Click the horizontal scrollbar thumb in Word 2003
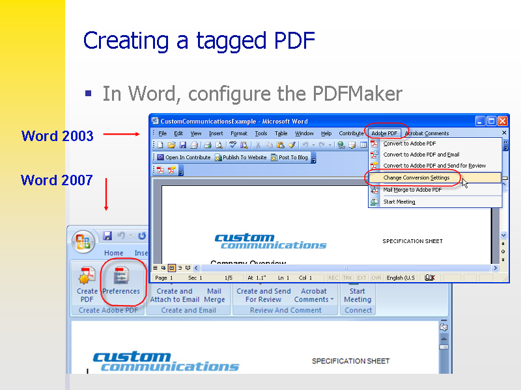This screenshot has width=521, height=390. click(x=346, y=268)
